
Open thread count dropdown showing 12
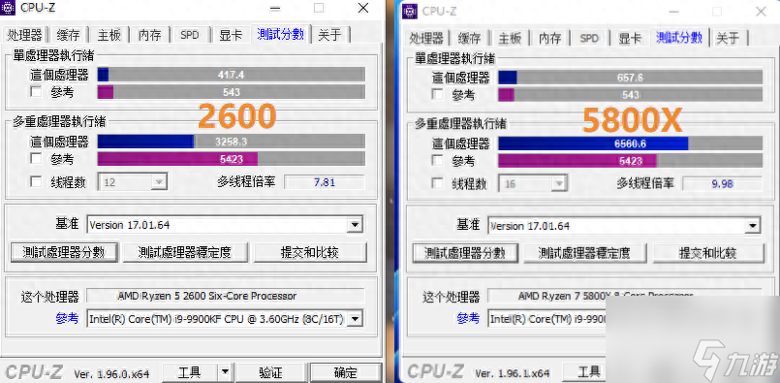point(133,182)
